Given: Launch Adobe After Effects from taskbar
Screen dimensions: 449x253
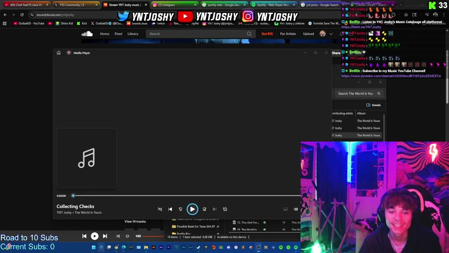Looking at the screenshot, I should tap(161, 247).
